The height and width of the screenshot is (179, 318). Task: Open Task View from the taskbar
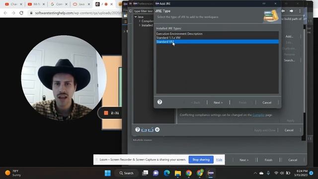click(x=145, y=173)
